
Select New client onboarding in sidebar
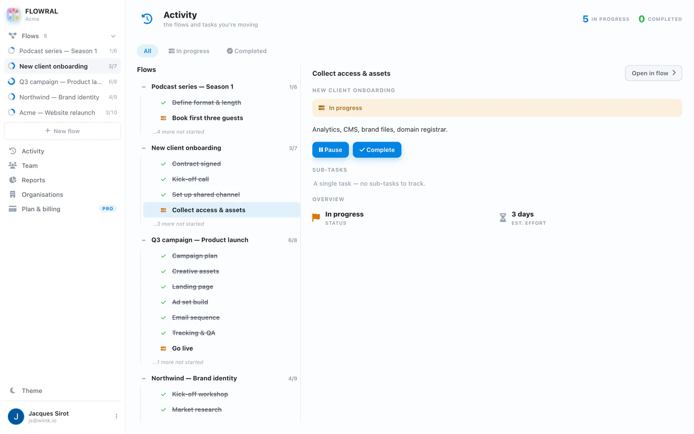(62, 66)
